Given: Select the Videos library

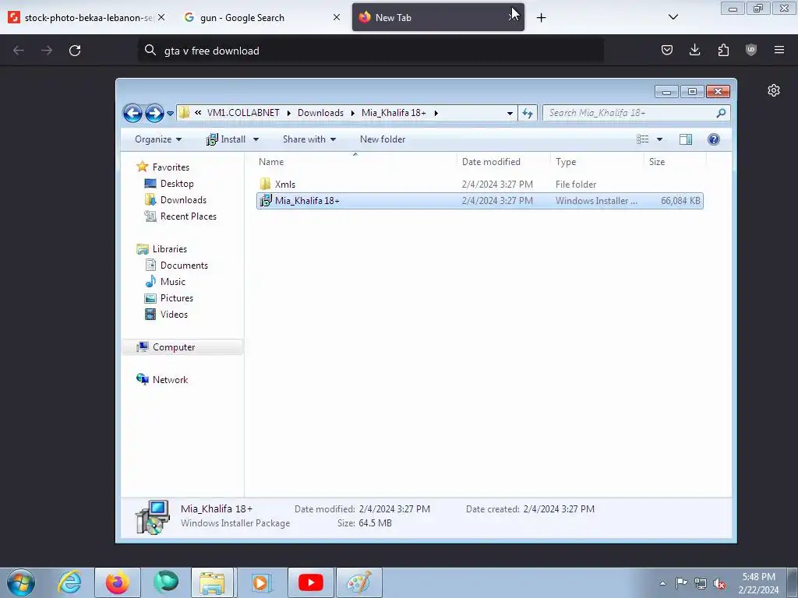Looking at the screenshot, I should [174, 315].
